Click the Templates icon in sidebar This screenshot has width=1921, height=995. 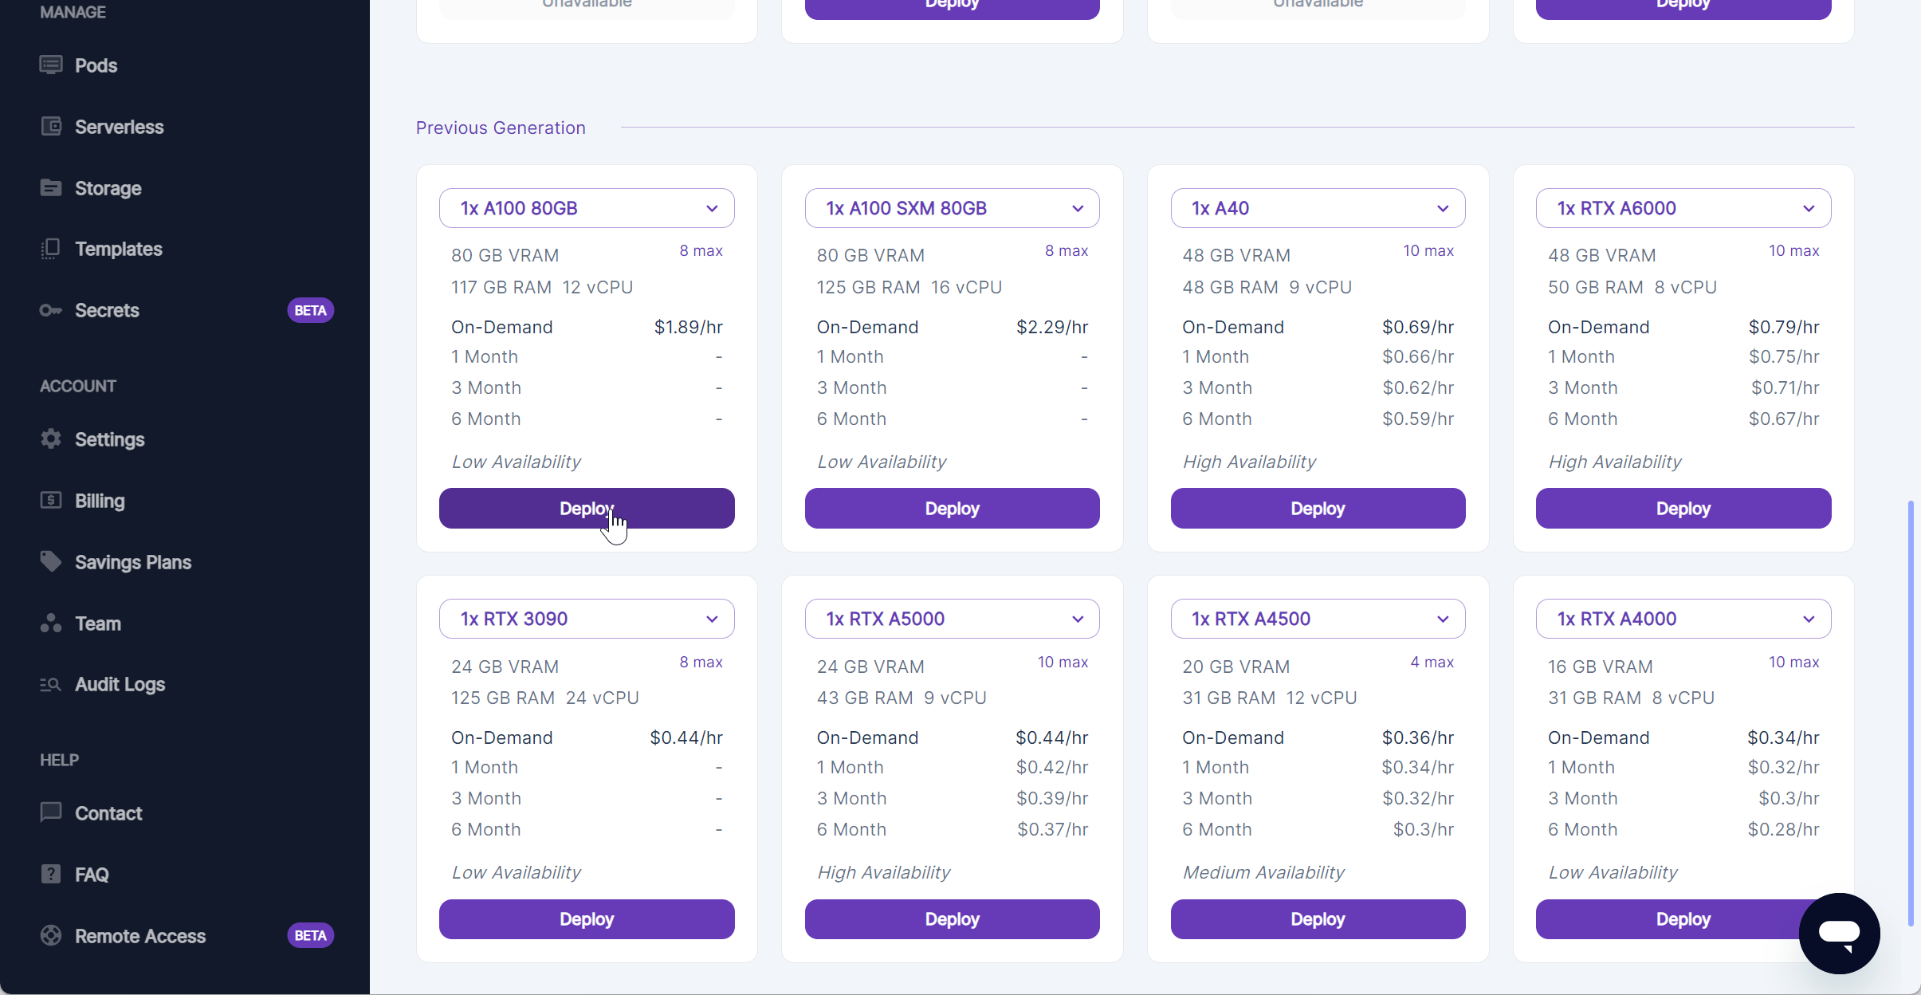51,249
